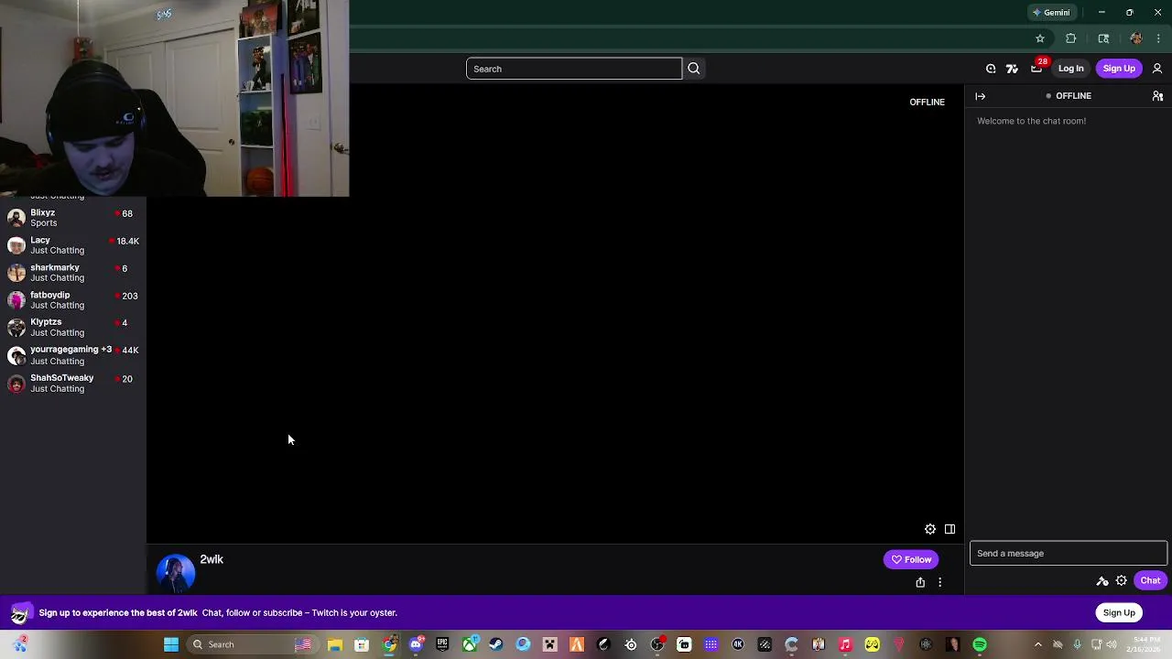1172x659 pixels.
Task: Click the volume icon in system tray
Action: point(1112,644)
